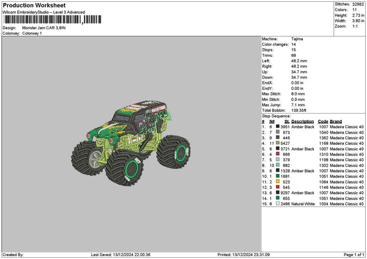
Task: Click 'Page 1 of 1' in footer
Action: 354,255
